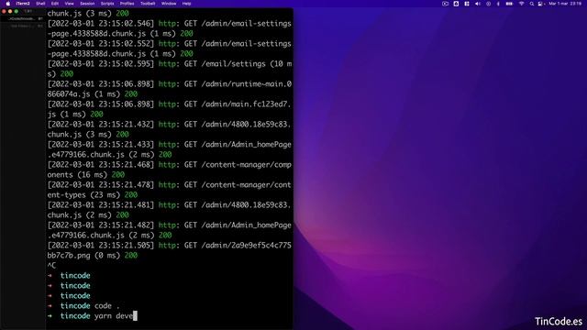Zoom iTerm2 window with green button

tap(17, 12)
